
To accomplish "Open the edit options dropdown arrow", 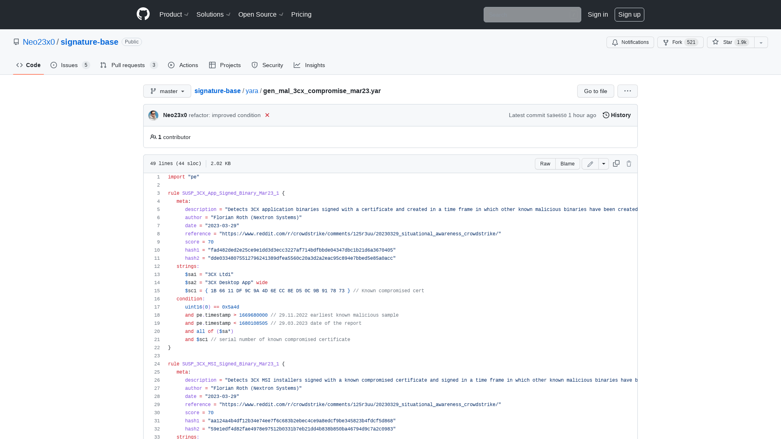I will point(604,164).
